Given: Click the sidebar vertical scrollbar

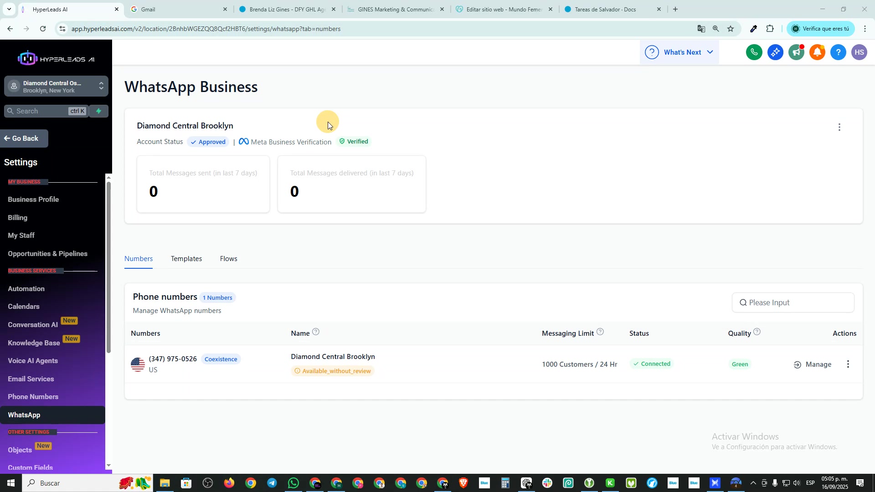Looking at the screenshot, I should (x=108, y=267).
